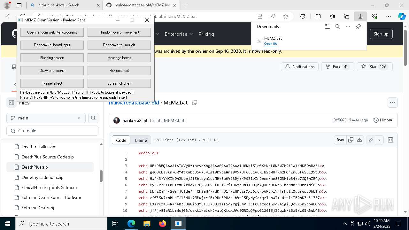Toggle the Message boxes payload

pos(119,58)
